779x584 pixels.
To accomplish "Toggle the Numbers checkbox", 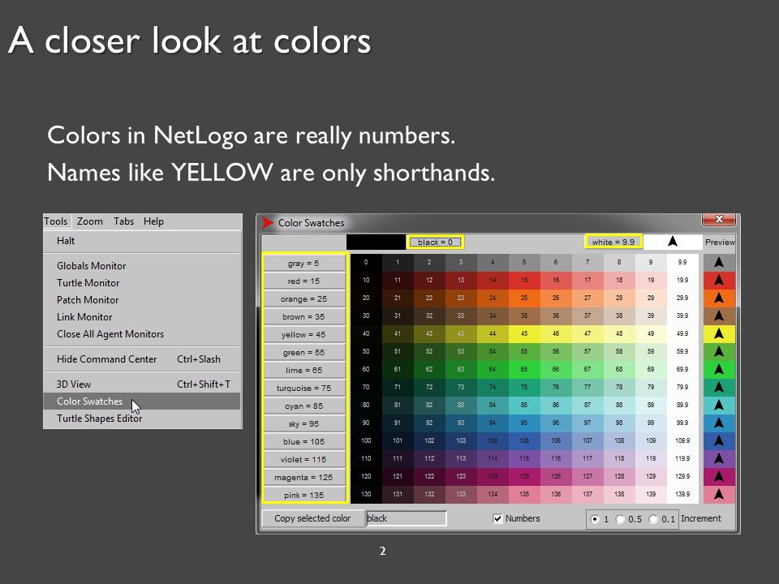I will [497, 518].
